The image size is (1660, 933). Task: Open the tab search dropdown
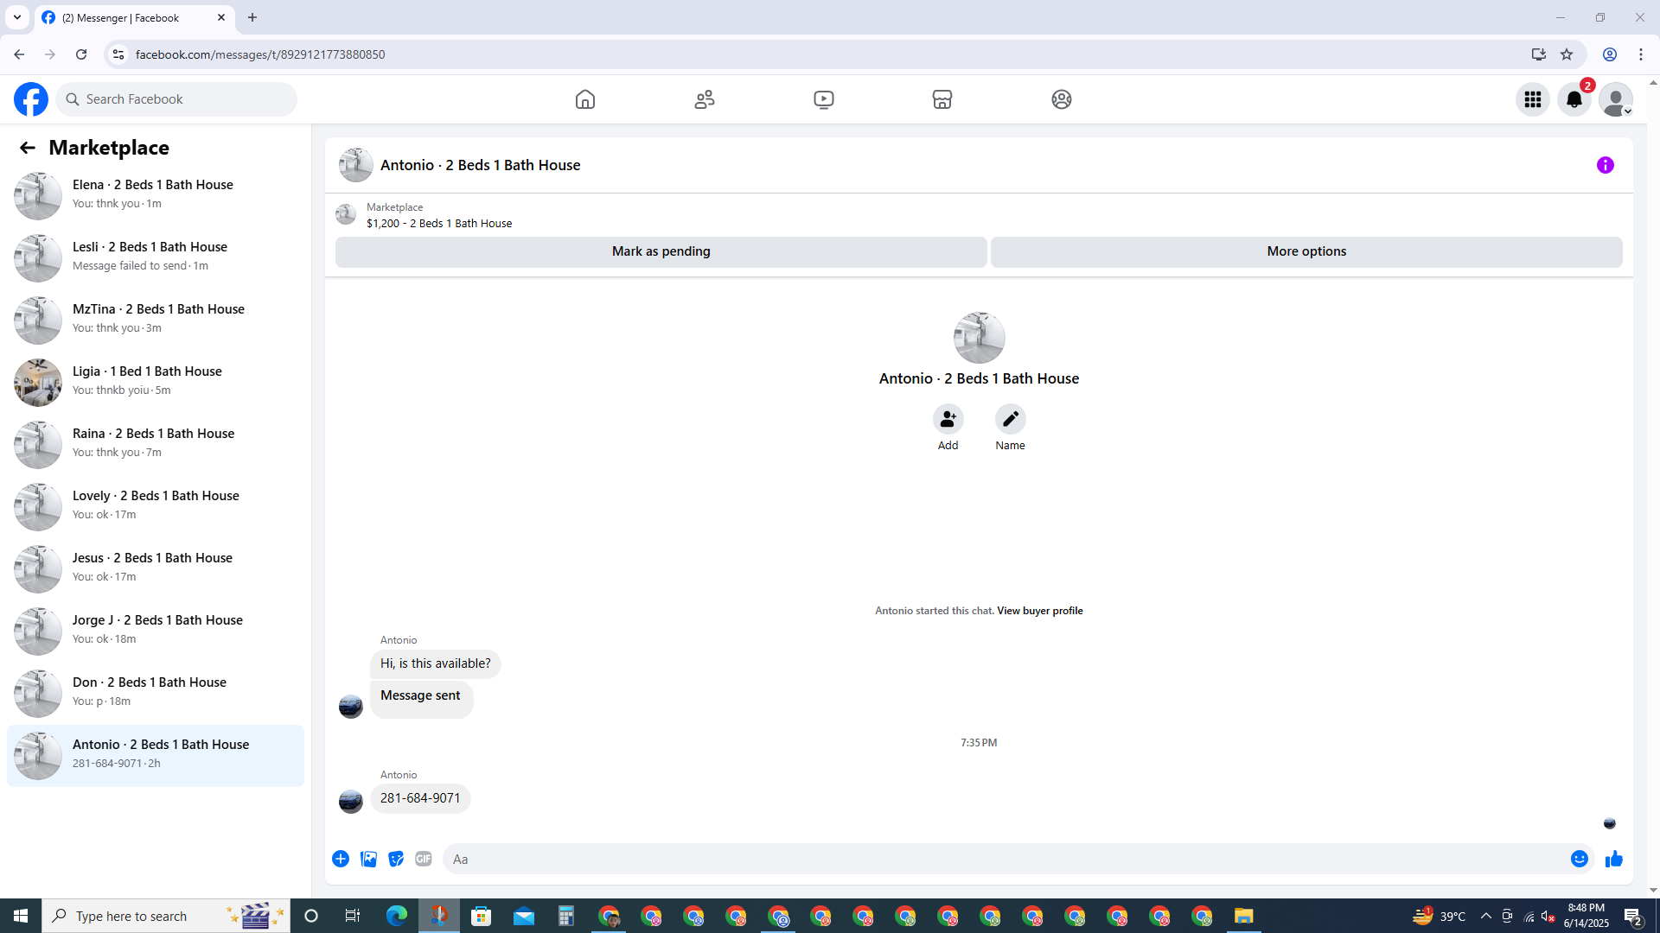[17, 17]
